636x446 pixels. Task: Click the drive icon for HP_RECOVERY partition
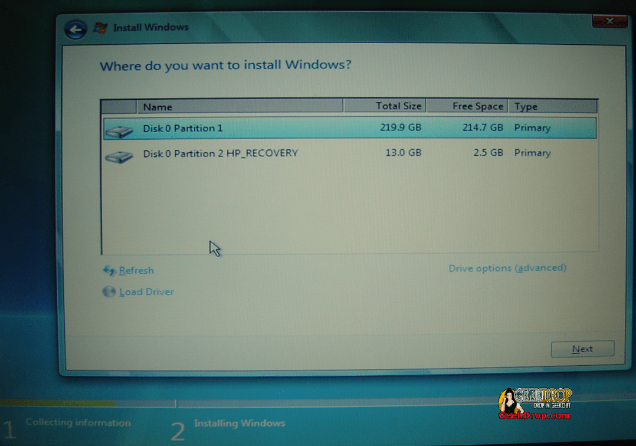click(x=119, y=156)
